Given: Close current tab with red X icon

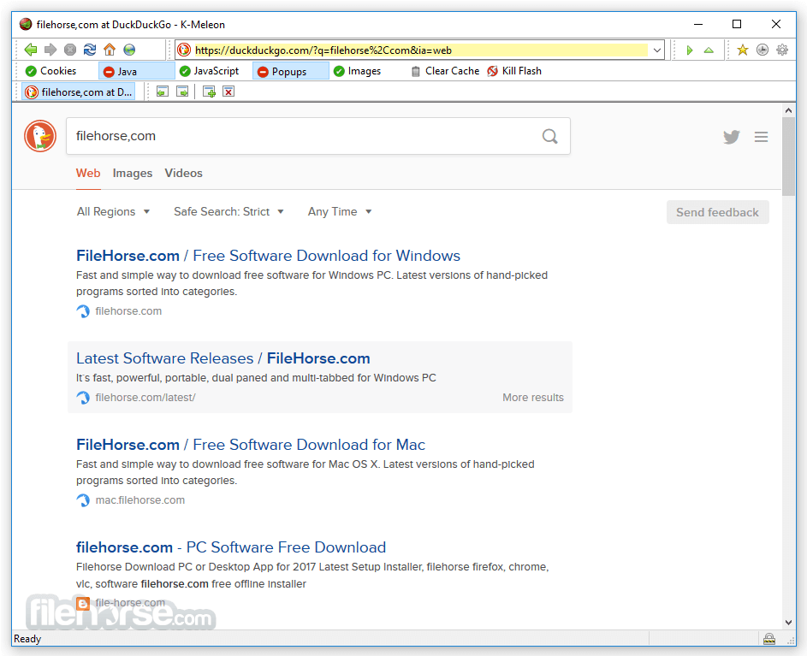Looking at the screenshot, I should tap(228, 92).
